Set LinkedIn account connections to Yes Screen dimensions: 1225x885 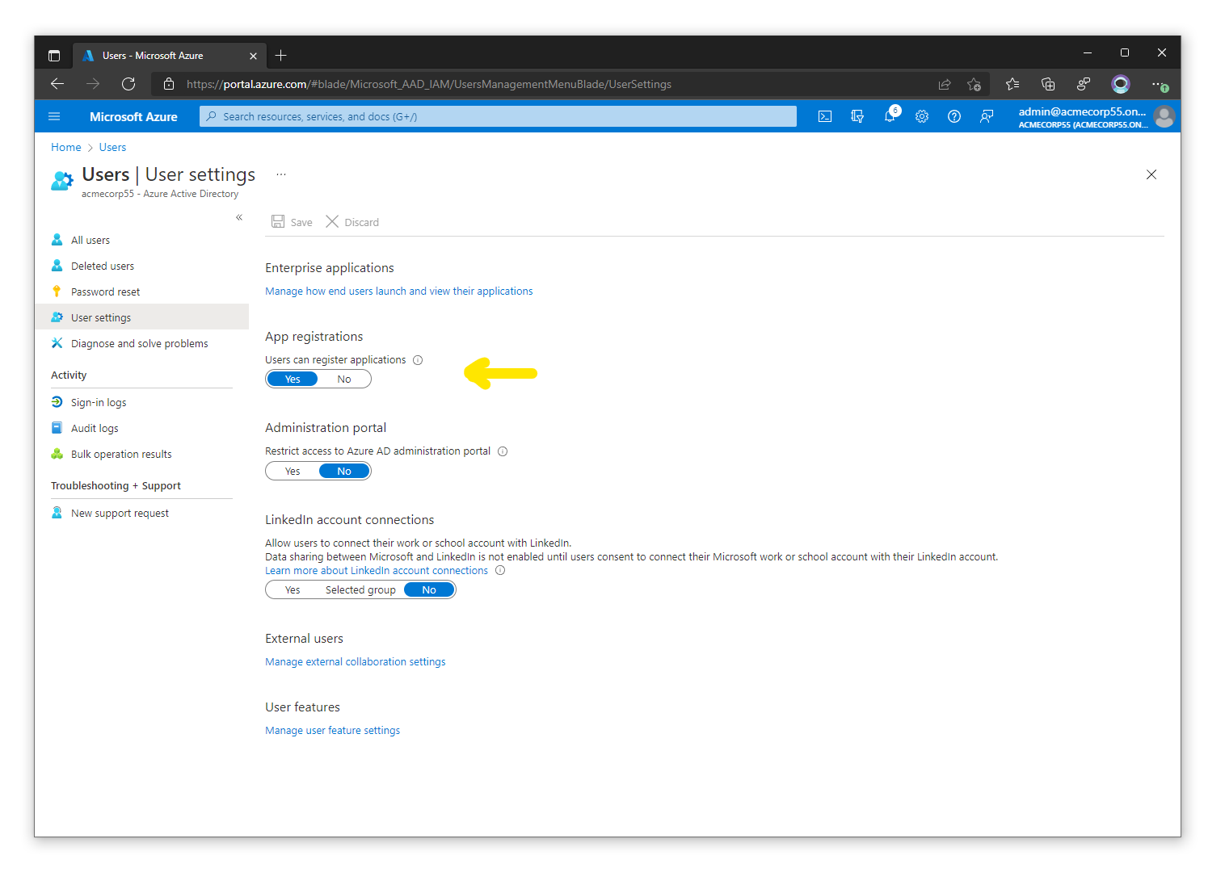click(293, 590)
